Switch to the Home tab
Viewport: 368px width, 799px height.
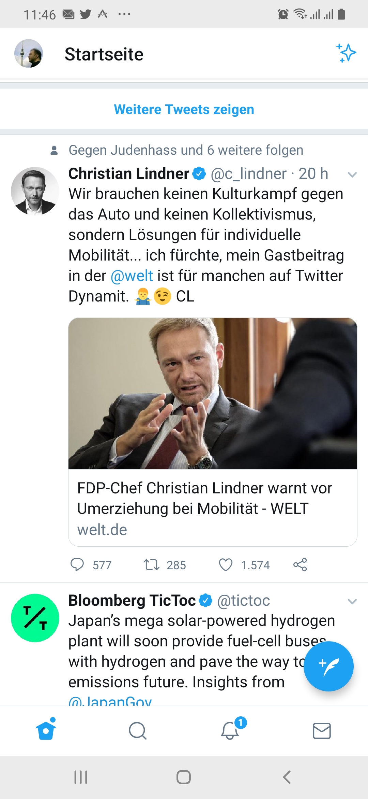point(46,730)
